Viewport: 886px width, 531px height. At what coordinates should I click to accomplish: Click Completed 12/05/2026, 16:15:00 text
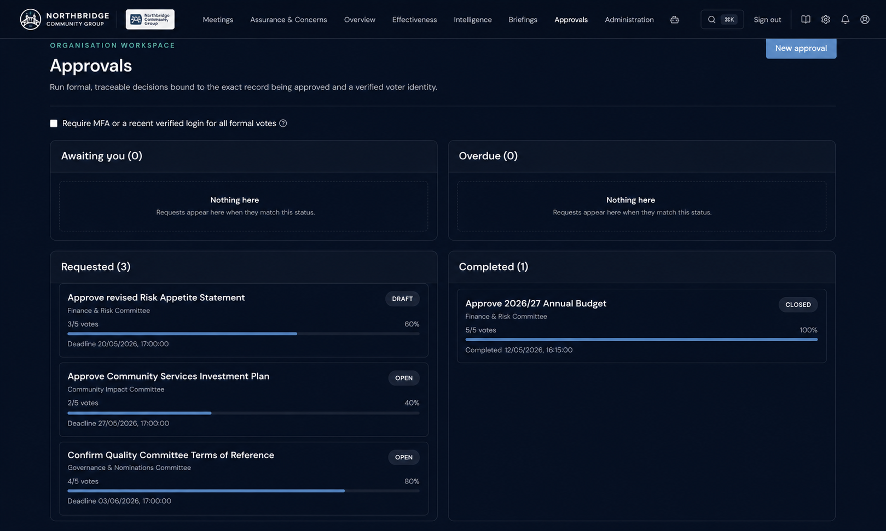click(x=519, y=350)
